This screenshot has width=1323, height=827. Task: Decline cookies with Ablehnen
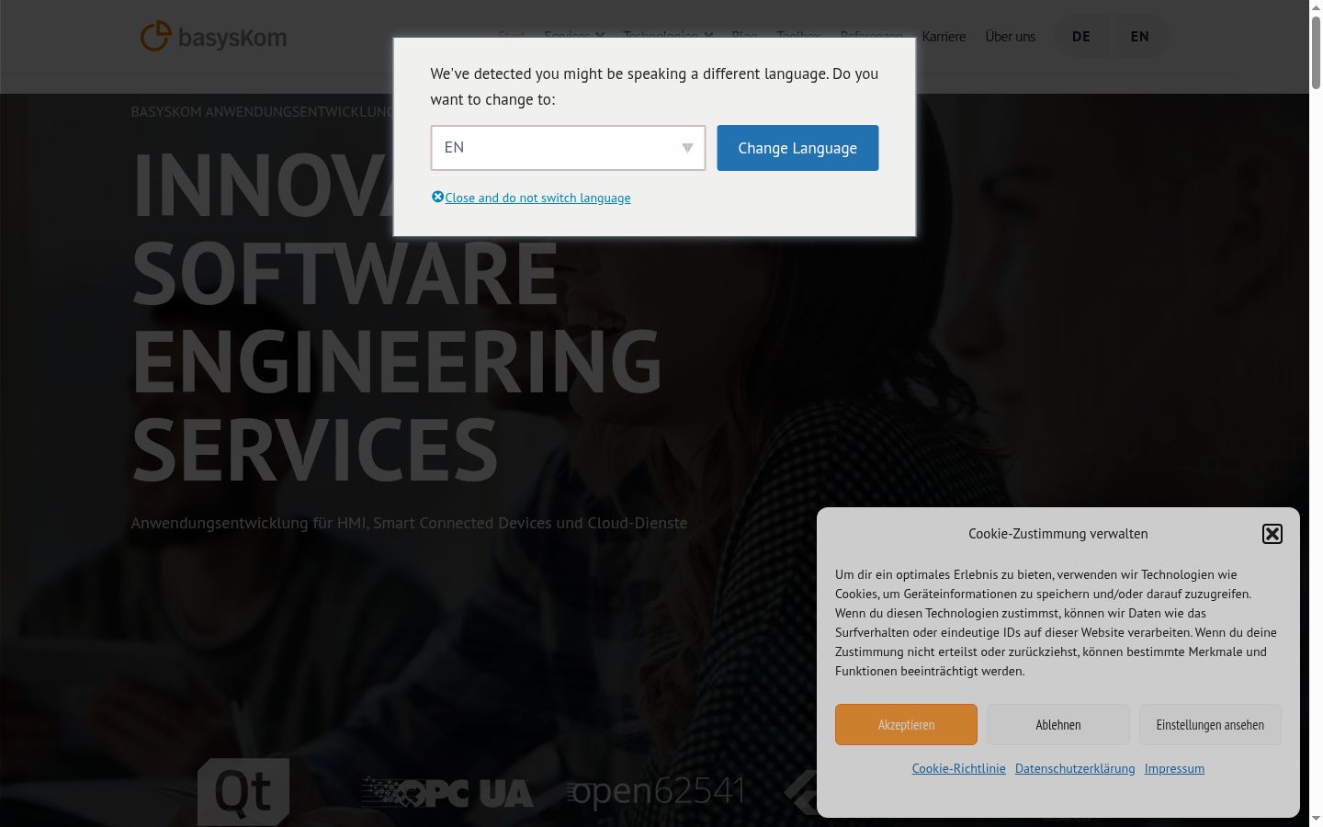pos(1058,725)
